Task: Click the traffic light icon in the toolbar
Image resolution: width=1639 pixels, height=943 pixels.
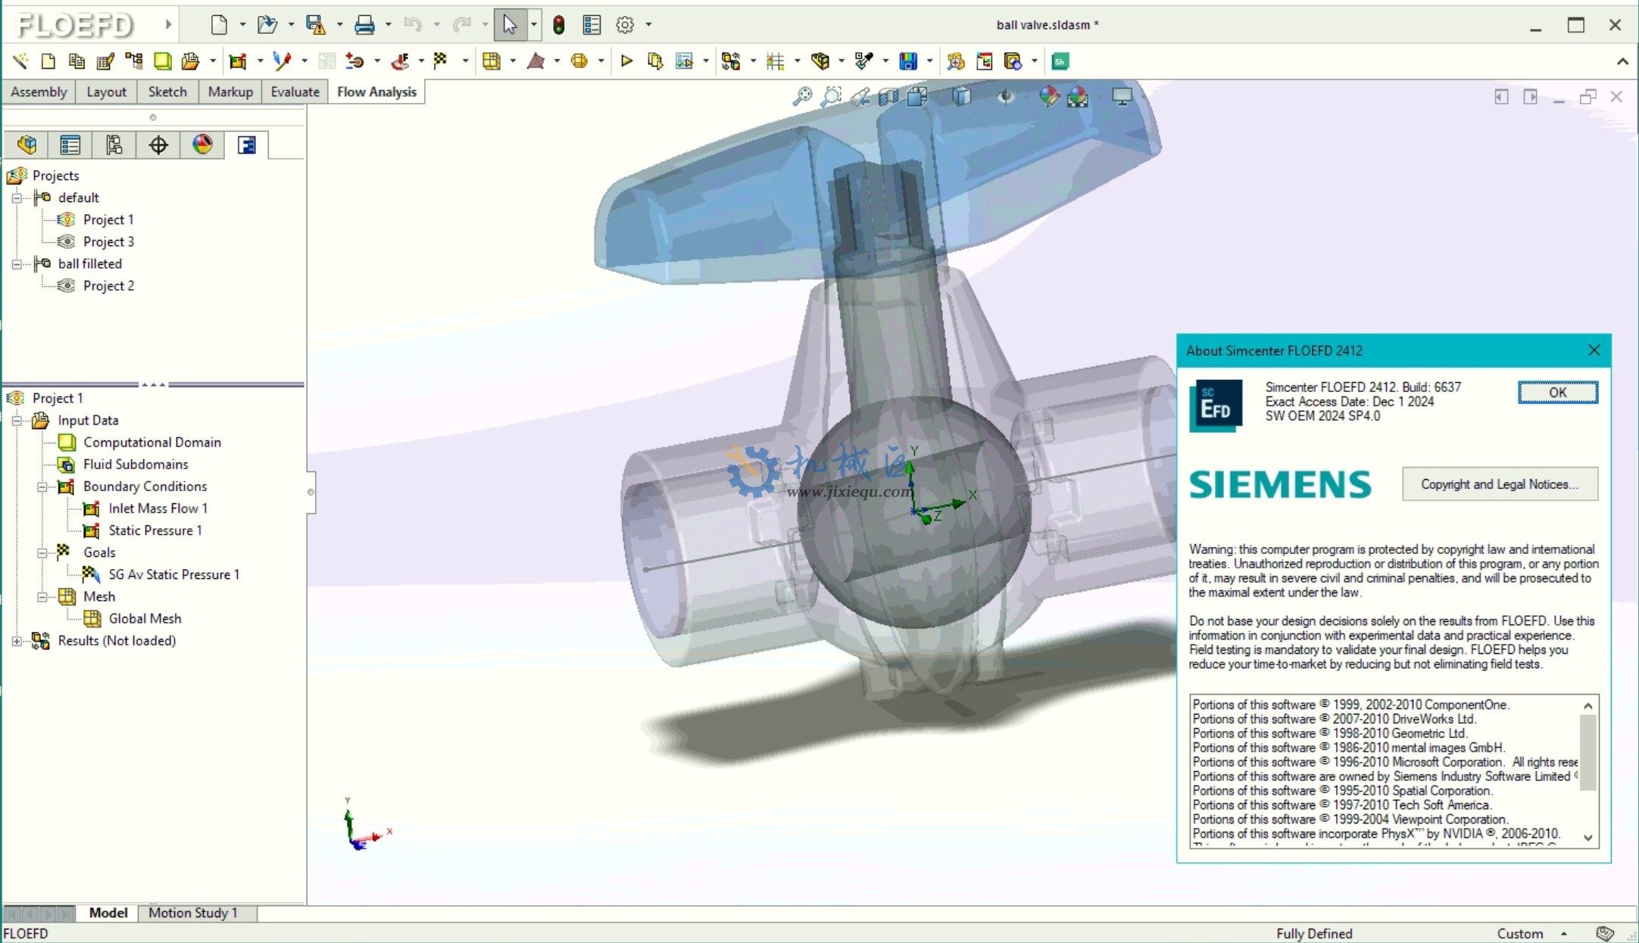Action: point(559,24)
